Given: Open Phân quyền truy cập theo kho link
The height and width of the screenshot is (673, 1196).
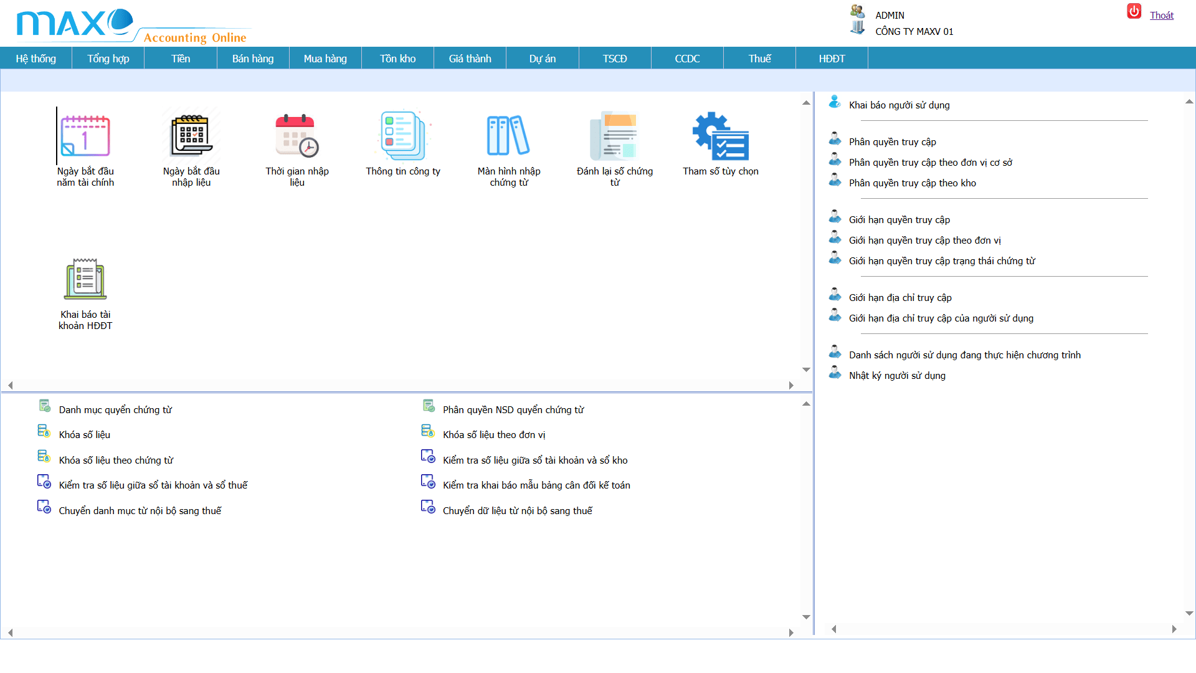Looking at the screenshot, I should [913, 183].
